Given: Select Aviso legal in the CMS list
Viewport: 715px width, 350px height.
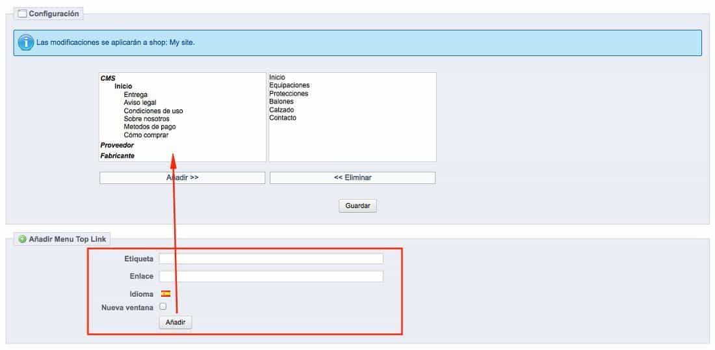Looking at the screenshot, I should pos(140,103).
